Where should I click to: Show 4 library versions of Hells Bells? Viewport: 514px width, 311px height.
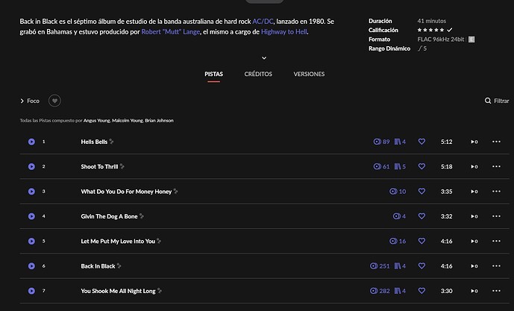[x=400, y=142]
